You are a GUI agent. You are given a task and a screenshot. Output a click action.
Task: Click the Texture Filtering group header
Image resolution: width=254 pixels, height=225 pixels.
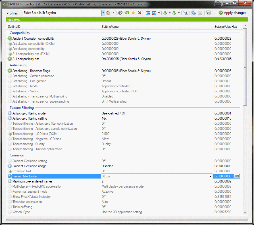(x=22, y=108)
